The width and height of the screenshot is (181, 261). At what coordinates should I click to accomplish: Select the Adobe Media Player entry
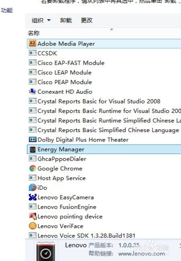(x=104, y=44)
